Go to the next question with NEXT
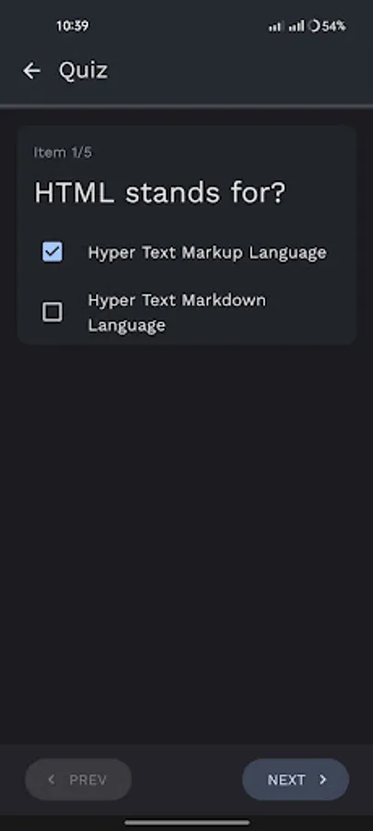Image resolution: width=373 pixels, height=831 pixels. coord(295,779)
